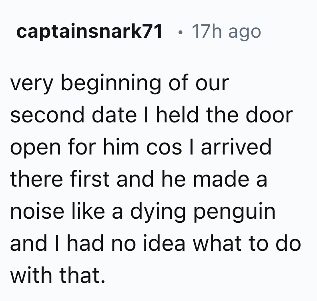The image size is (317, 301).
Task: Click the closing words 'with that.'
Action: point(58,275)
